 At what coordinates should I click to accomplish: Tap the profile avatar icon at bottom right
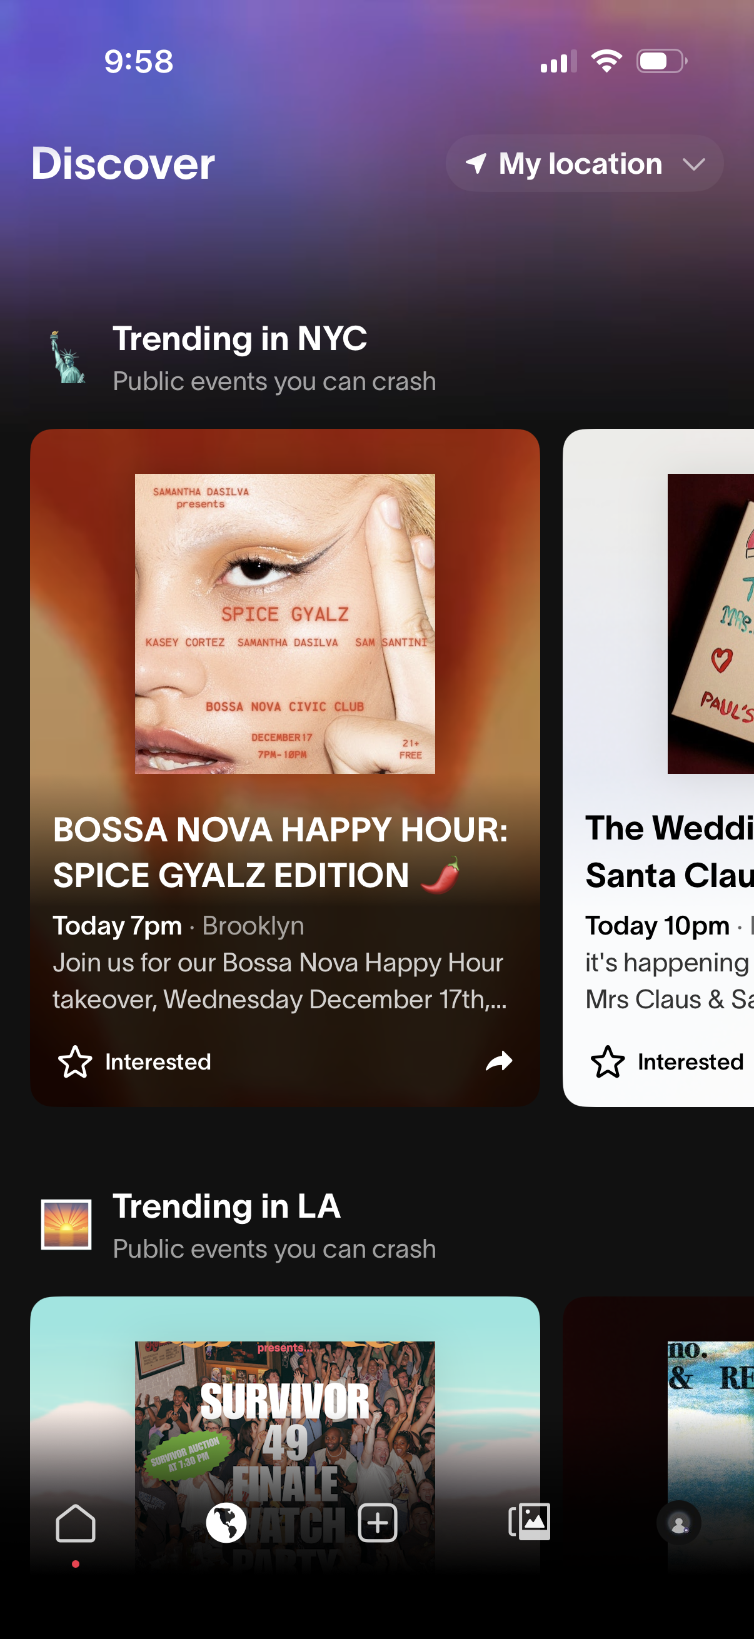[x=680, y=1524]
